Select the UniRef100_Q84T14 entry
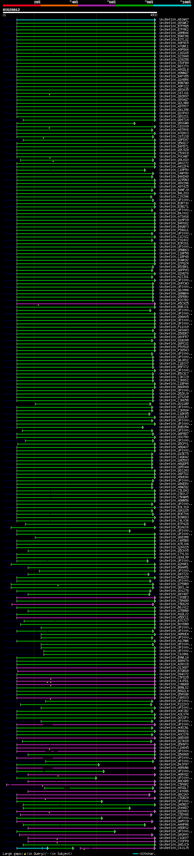This screenshot has height=856, width=194. coord(174,120)
